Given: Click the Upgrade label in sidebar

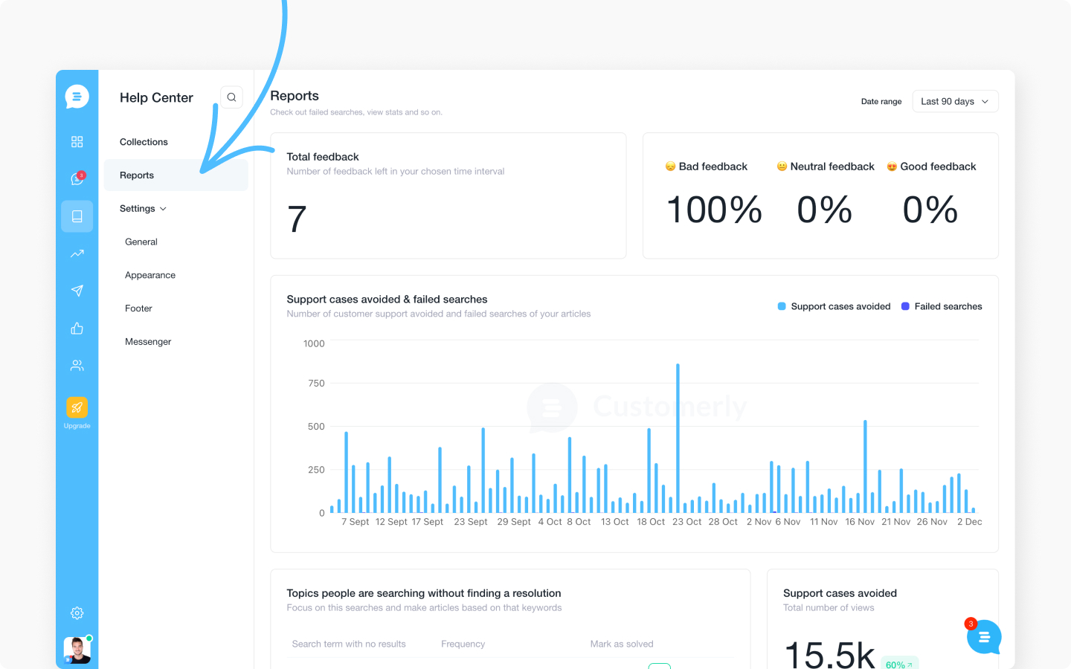Looking at the screenshot, I should [x=77, y=426].
